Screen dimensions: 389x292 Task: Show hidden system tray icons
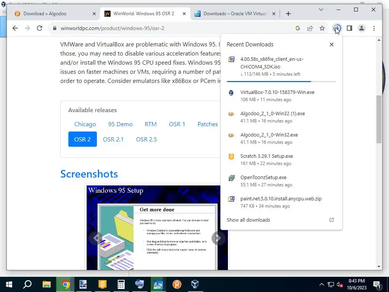click(x=321, y=284)
